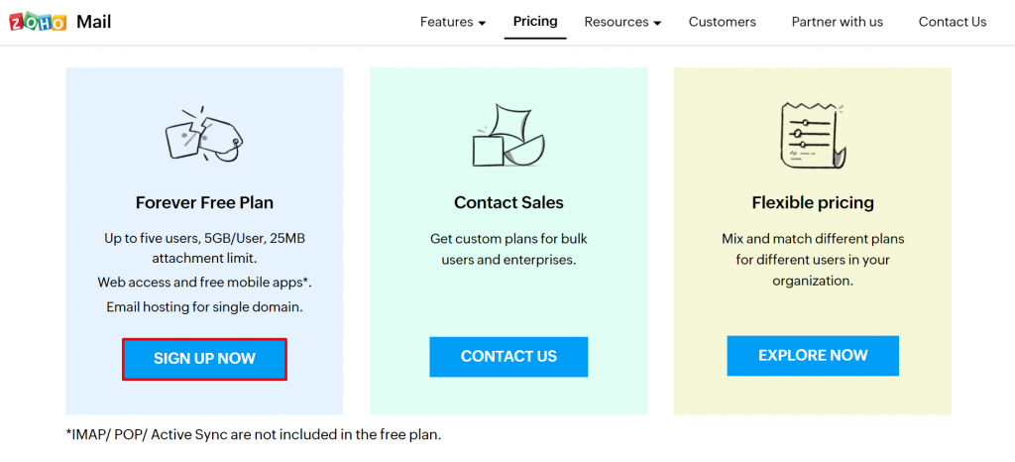This screenshot has width=1015, height=462.
Task: Click the Mail text beside the logo
Action: 94,22
